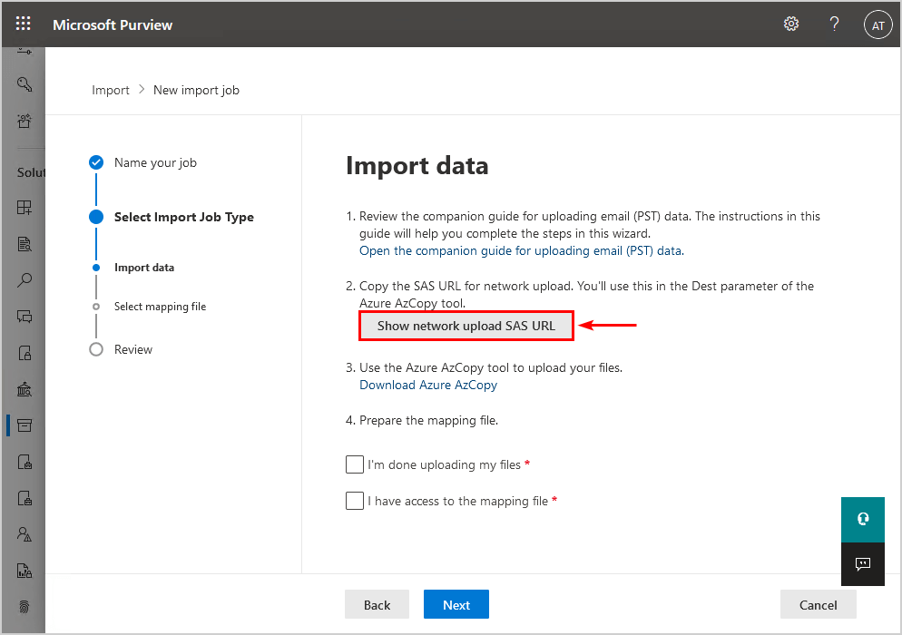Viewport: 902px width, 635px height.
Task: Open the teal help widget icon
Action: (x=862, y=519)
